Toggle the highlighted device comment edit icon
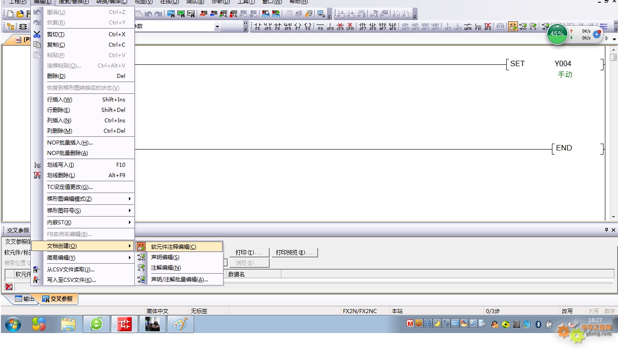Viewport: 618px width, 348px height. coord(513,27)
